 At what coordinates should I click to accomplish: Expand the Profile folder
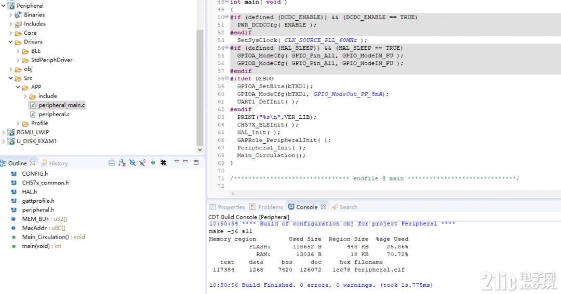point(18,123)
